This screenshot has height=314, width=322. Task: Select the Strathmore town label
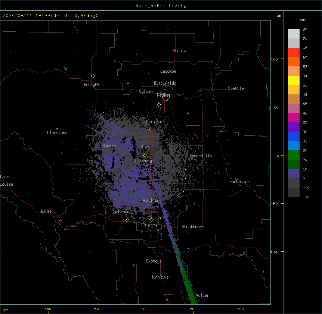pyautogui.click(x=193, y=227)
